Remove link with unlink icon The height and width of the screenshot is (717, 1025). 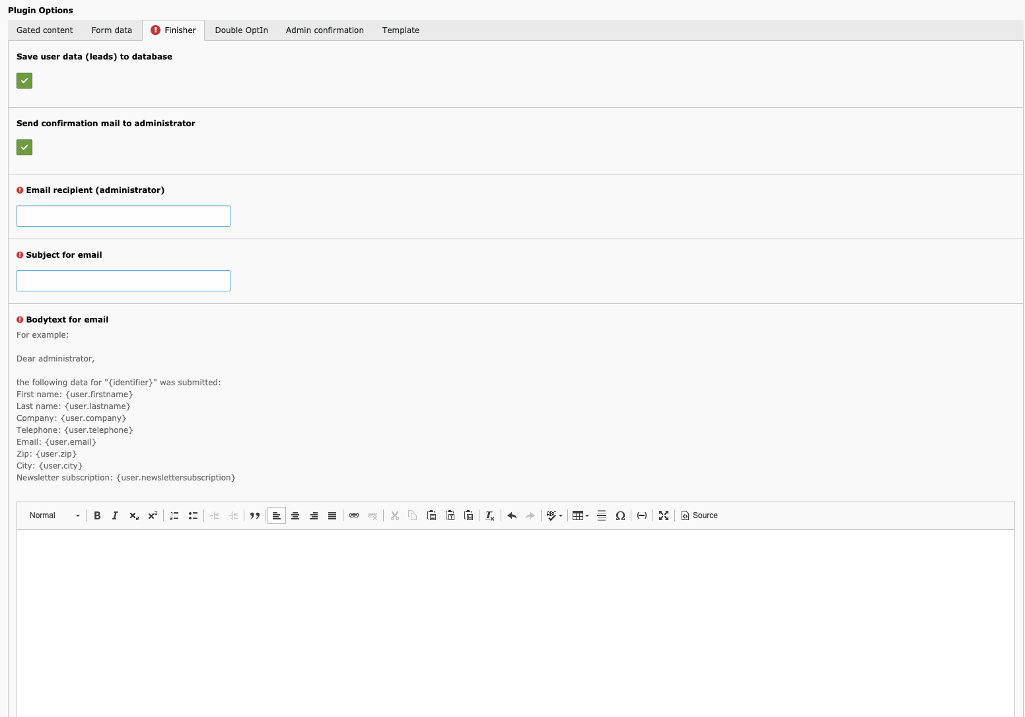372,515
